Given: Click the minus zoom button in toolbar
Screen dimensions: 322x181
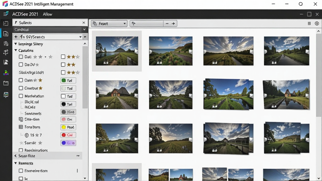Looking at the screenshot, I should (167, 24).
